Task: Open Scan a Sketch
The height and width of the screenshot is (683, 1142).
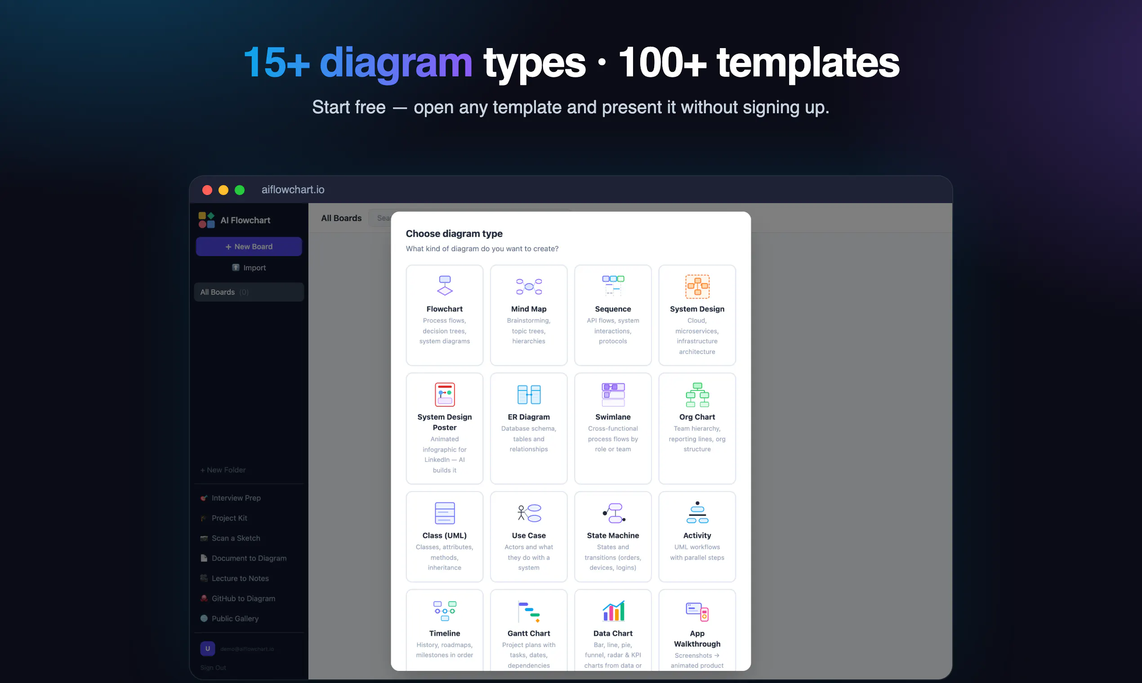Action: 249,538
